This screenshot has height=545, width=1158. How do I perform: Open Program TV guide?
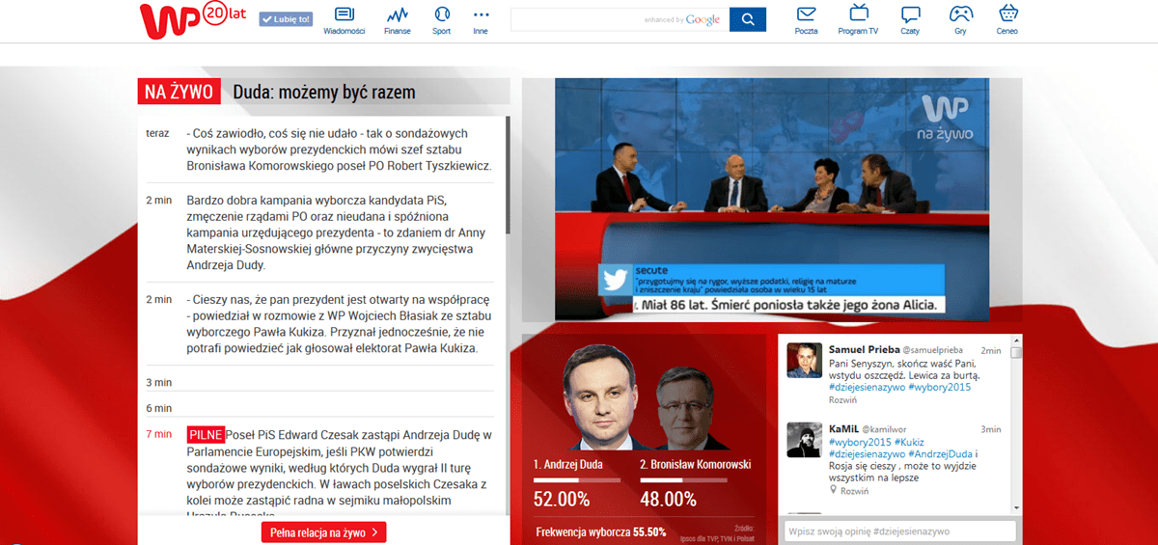(x=858, y=21)
